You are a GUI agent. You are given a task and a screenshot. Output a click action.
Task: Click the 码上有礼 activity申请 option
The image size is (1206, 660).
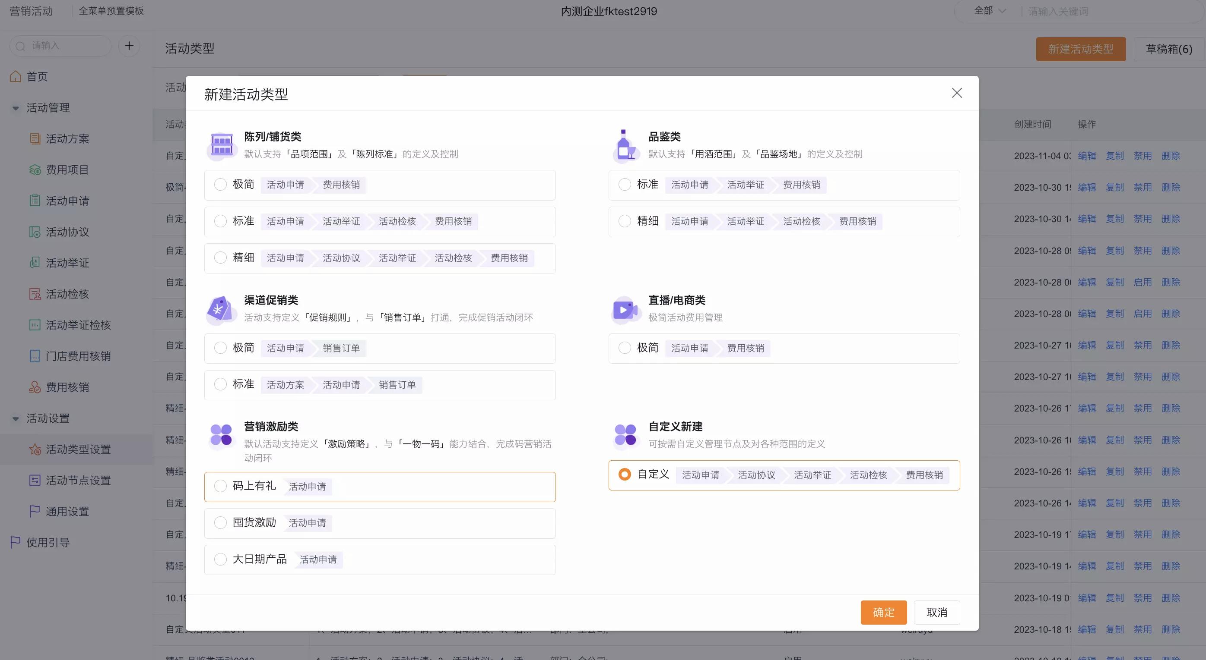(x=220, y=486)
